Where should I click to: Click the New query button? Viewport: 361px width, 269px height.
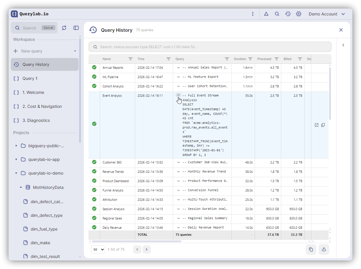coord(32,51)
